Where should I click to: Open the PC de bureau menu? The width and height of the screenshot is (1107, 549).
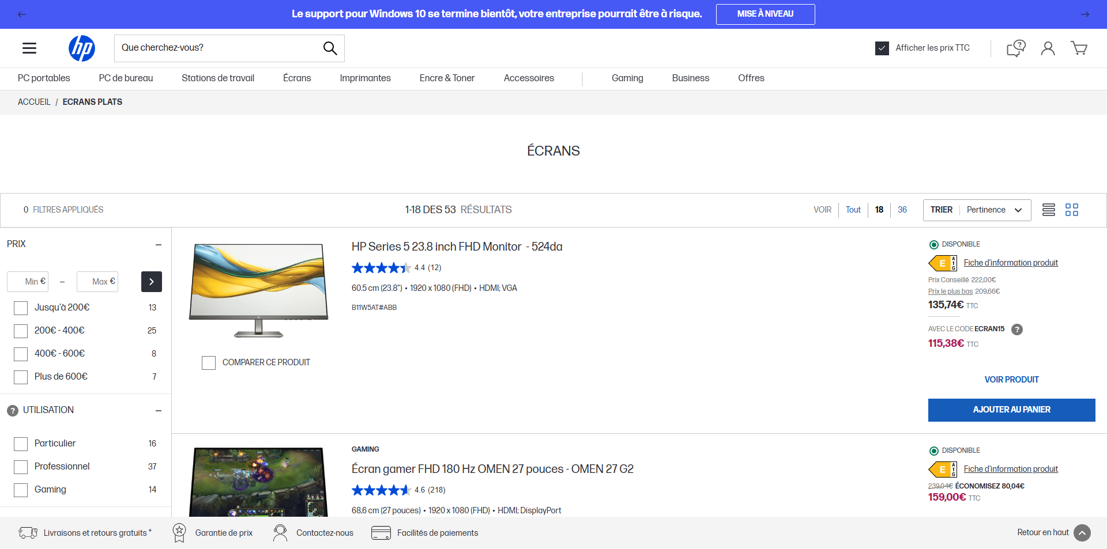tap(126, 78)
